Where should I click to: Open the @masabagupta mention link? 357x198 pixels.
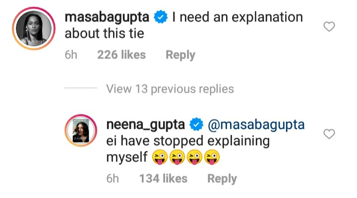[x=257, y=124]
